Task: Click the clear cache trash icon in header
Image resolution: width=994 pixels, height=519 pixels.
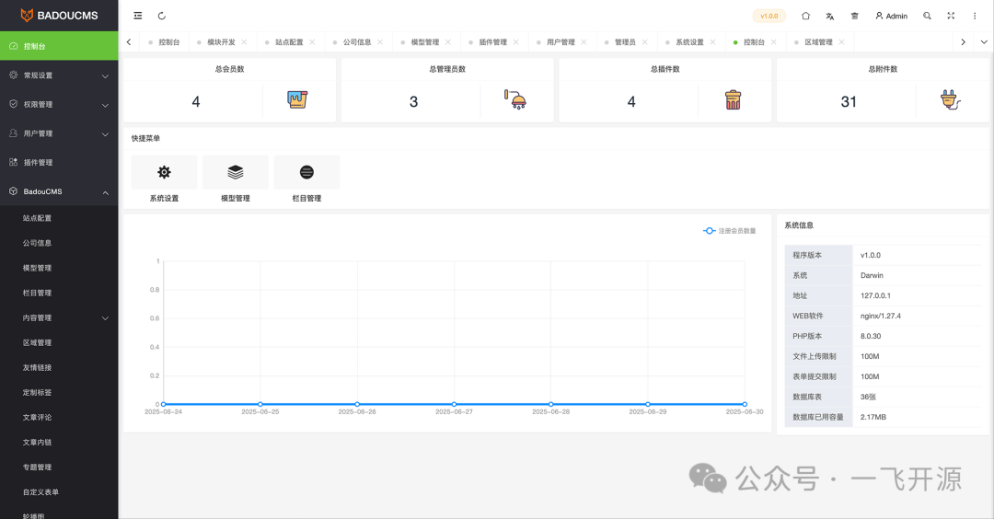Action: [x=854, y=16]
